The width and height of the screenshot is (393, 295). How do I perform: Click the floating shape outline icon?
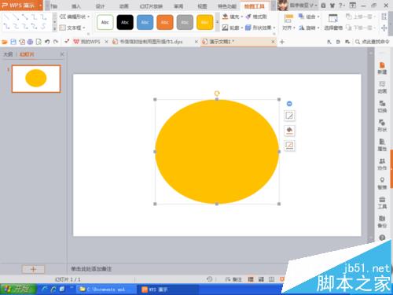coord(289,146)
